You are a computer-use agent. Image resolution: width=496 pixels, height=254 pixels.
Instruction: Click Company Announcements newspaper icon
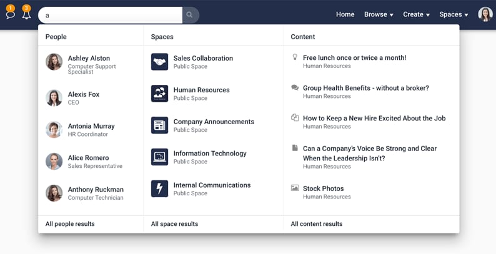159,125
